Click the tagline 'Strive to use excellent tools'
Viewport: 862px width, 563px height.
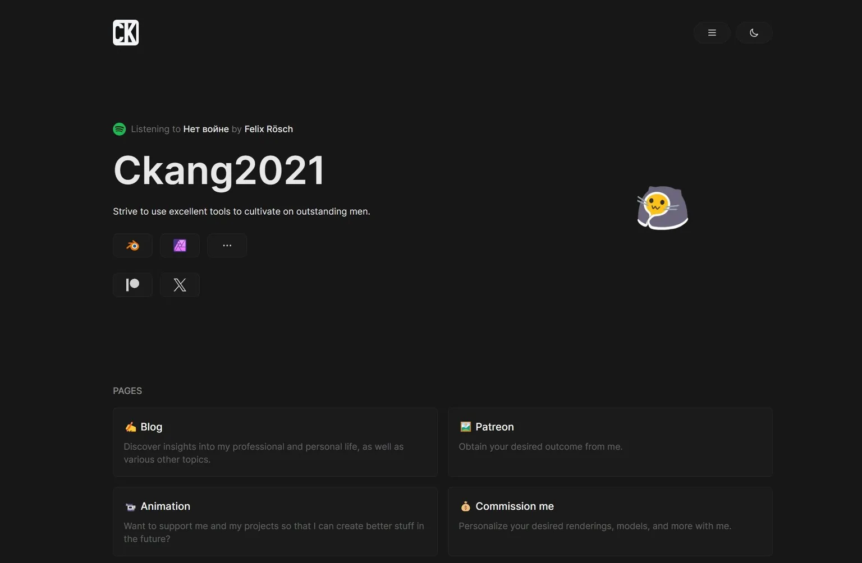(x=241, y=211)
